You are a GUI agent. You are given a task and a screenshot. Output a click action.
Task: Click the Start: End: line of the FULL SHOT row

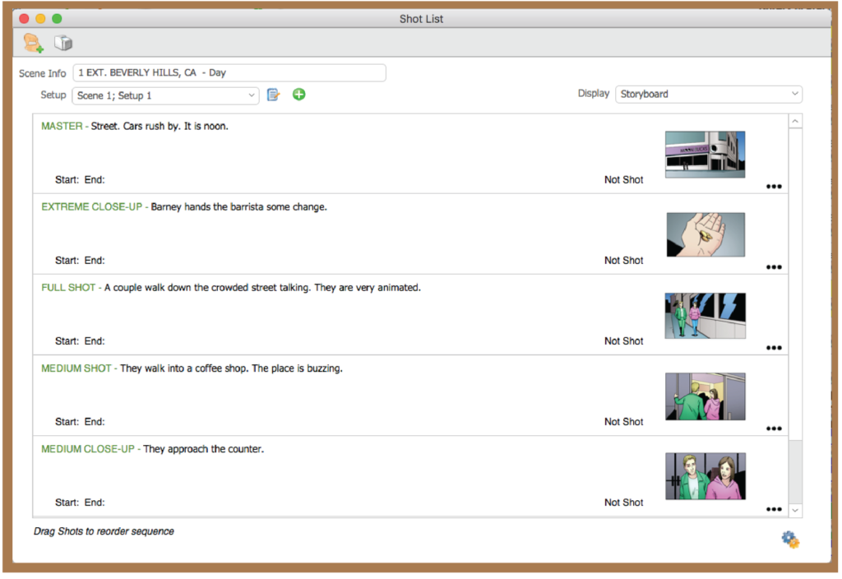click(80, 341)
